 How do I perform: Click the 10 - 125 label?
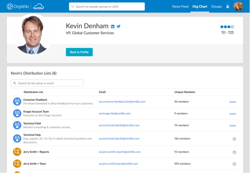(228, 32)
